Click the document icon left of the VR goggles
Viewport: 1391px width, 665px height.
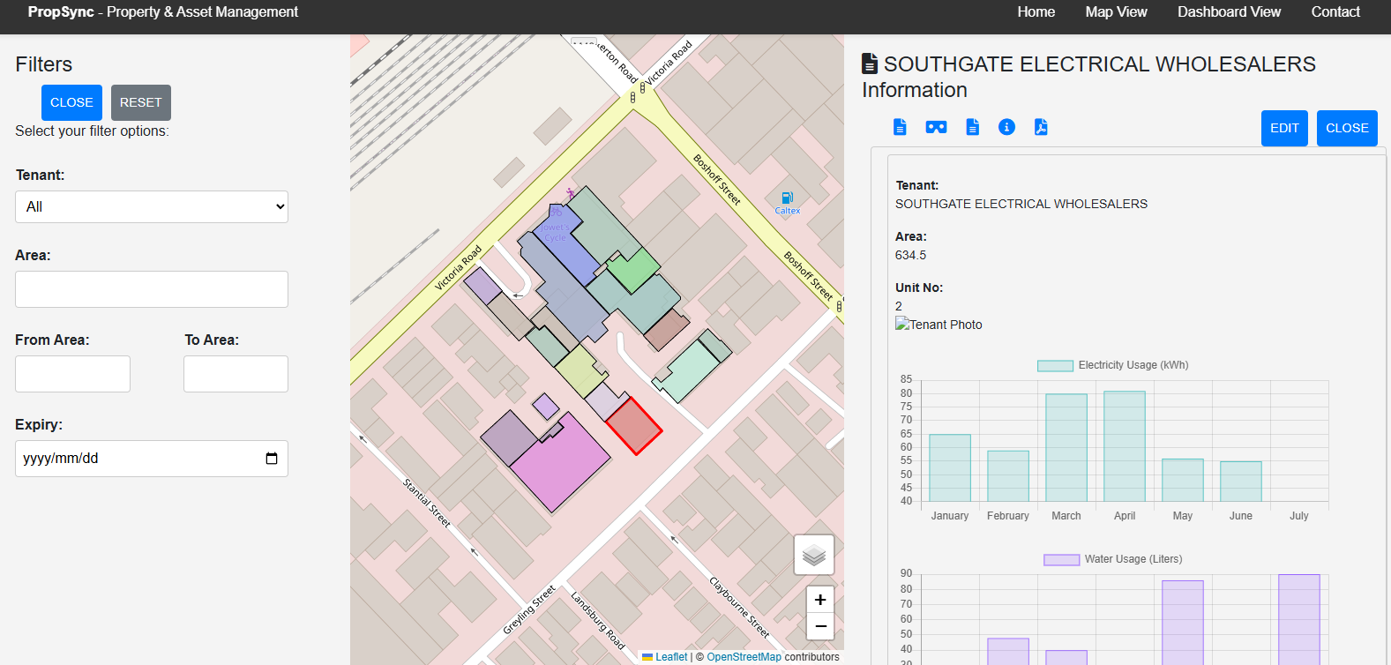click(x=900, y=127)
